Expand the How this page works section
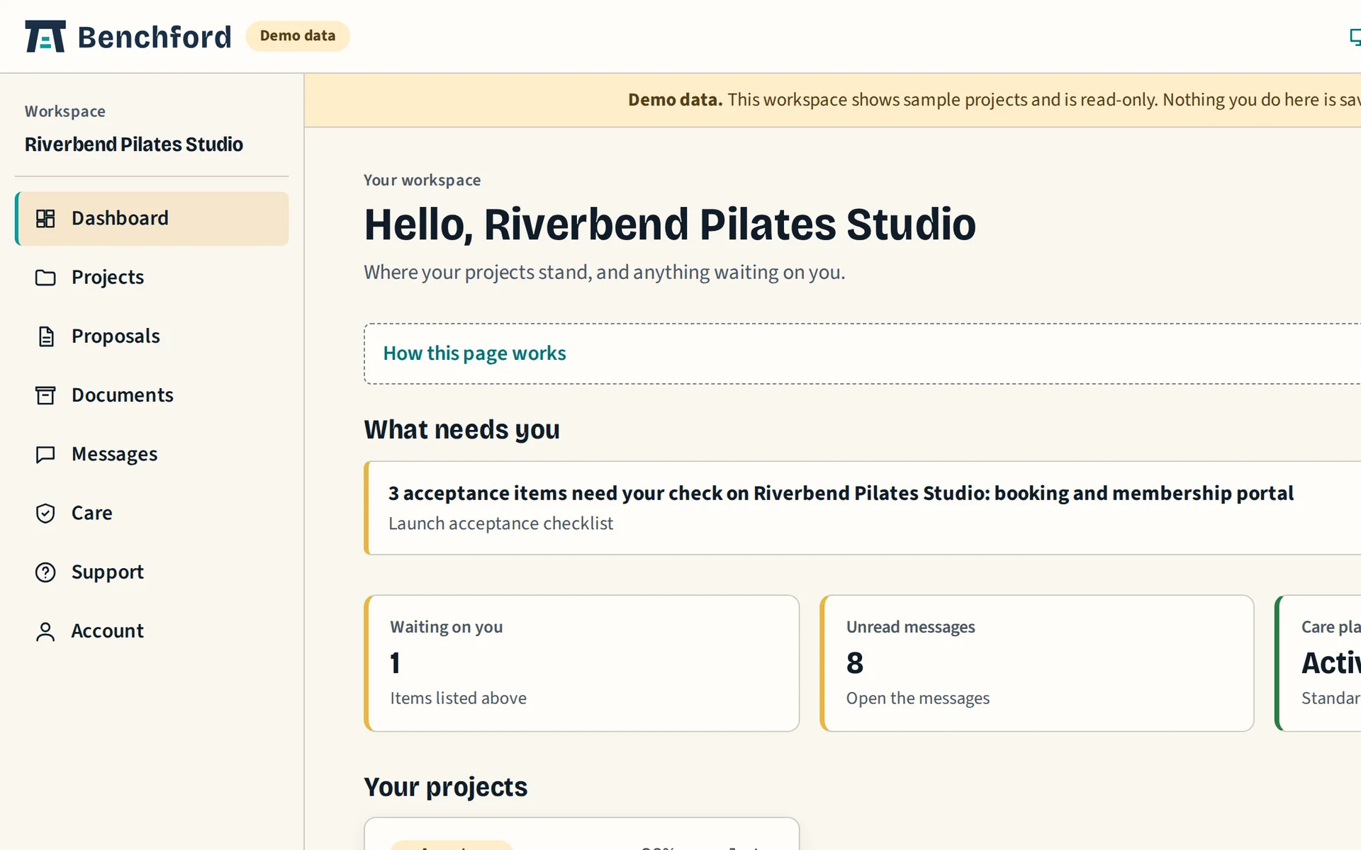Image resolution: width=1361 pixels, height=850 pixels. coord(474,353)
